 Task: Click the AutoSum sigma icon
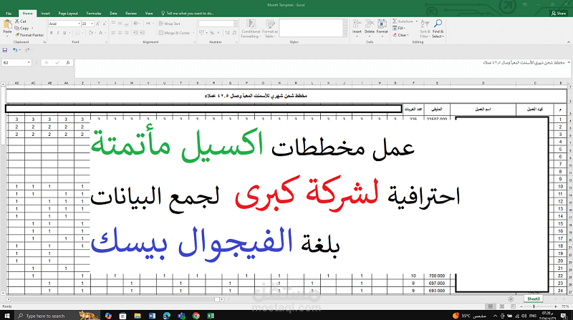coord(395,21)
